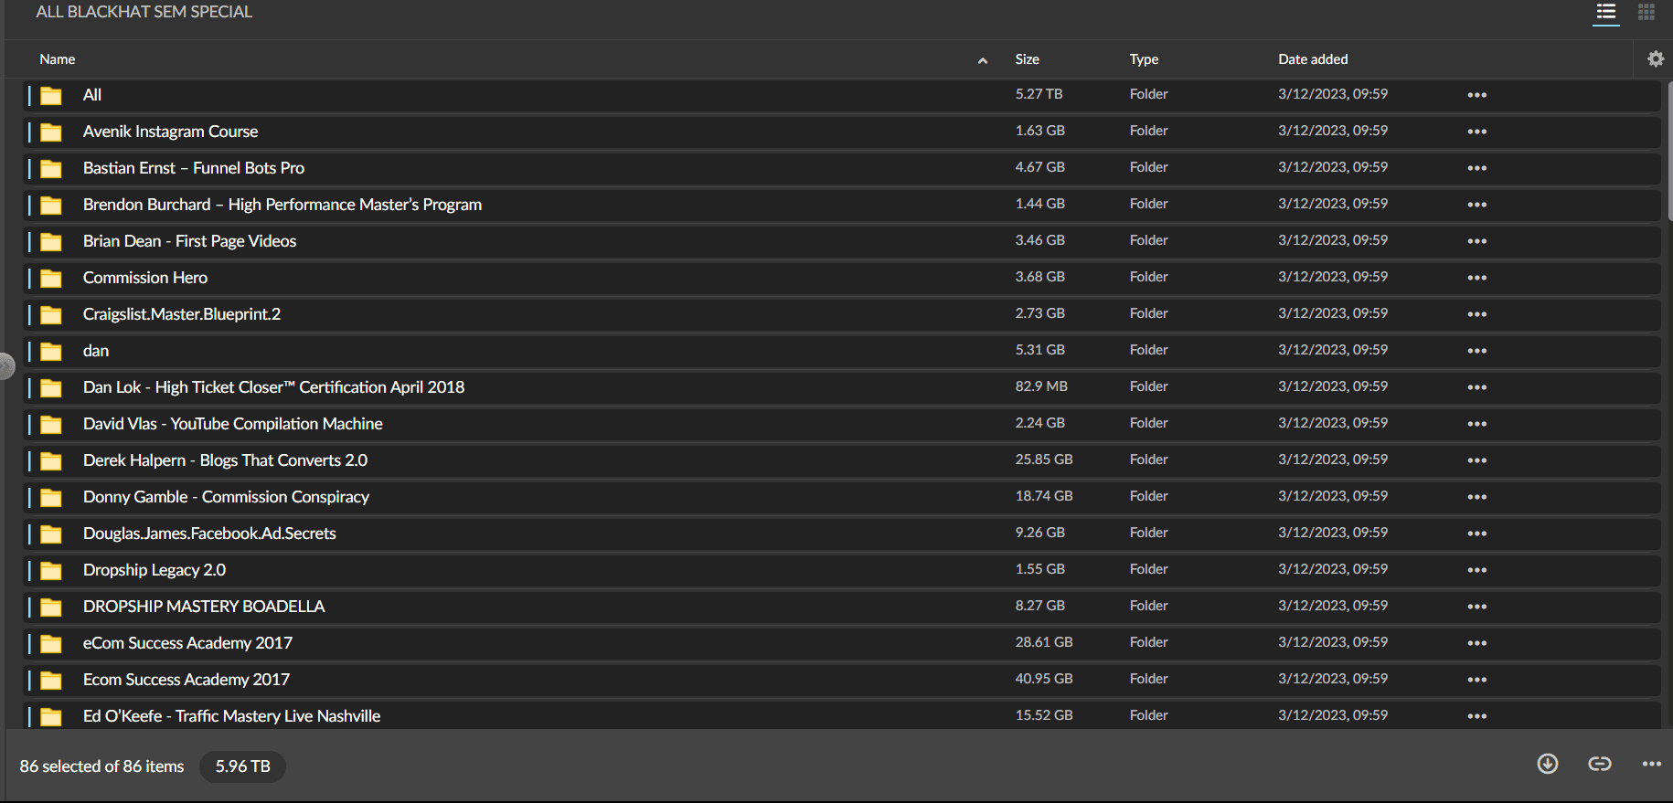Screen dimensions: 1673x803
Task: Open options for Ecom Success Academy 40.95 GB
Action: point(1477,680)
